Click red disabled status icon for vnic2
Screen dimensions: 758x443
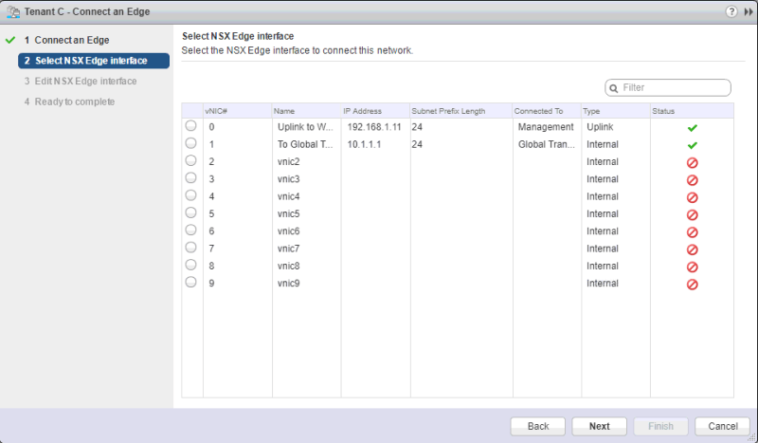click(x=692, y=162)
